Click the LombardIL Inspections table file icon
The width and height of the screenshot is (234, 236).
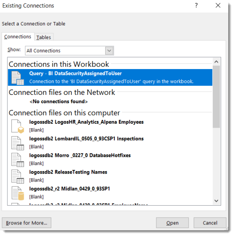[x=18, y=143]
